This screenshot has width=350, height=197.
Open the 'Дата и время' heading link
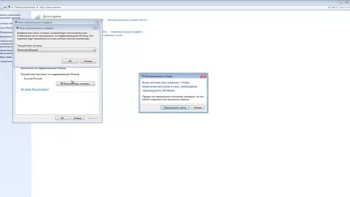pos(52,16)
